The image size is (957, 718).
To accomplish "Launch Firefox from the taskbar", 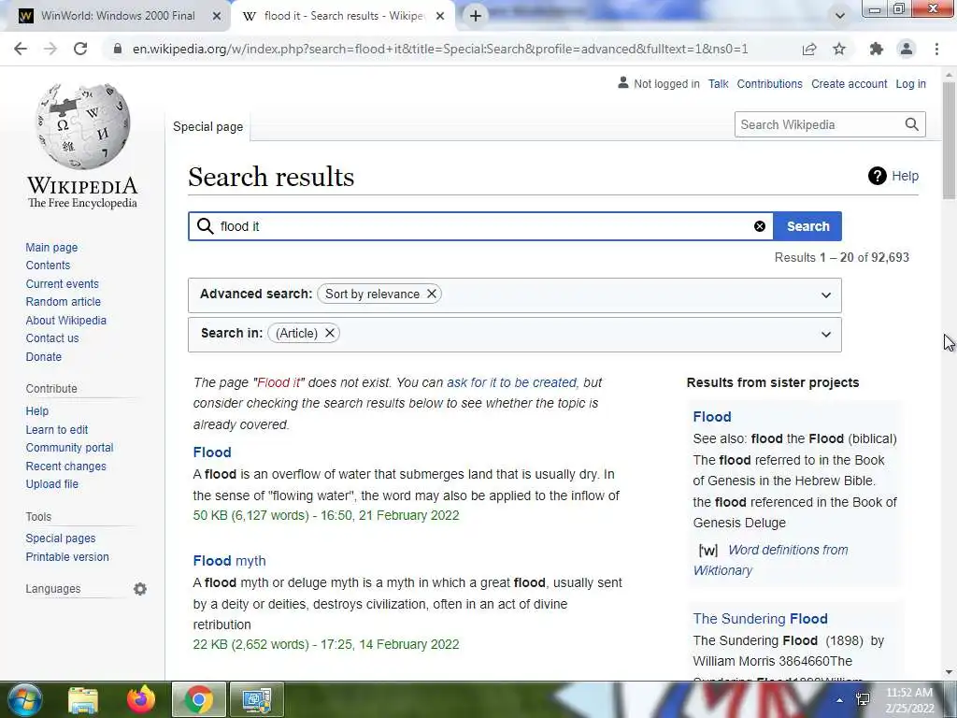I will [141, 699].
